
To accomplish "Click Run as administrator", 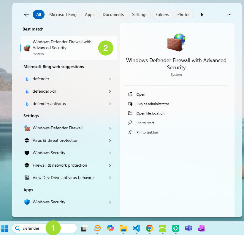I will [153, 104].
